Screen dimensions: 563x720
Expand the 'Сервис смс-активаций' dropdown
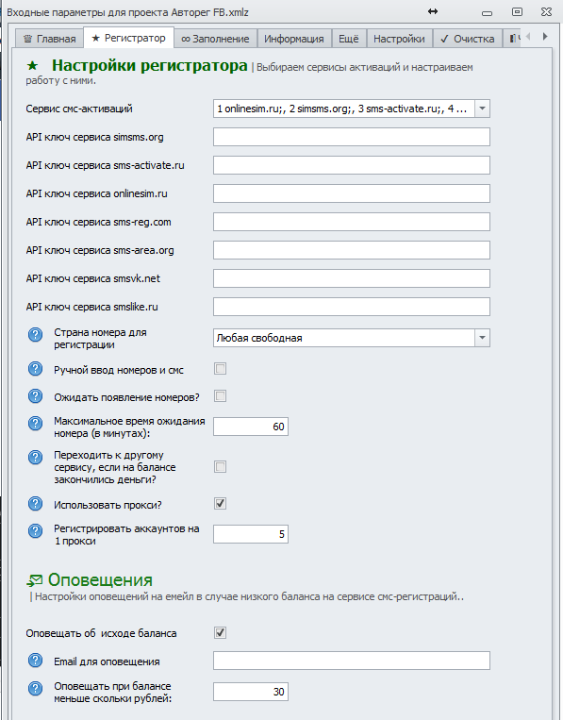482,109
